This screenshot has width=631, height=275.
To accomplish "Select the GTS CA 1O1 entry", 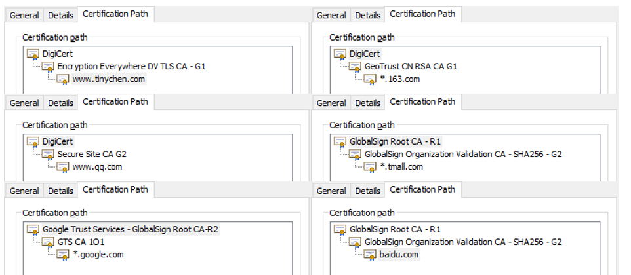I will [81, 242].
